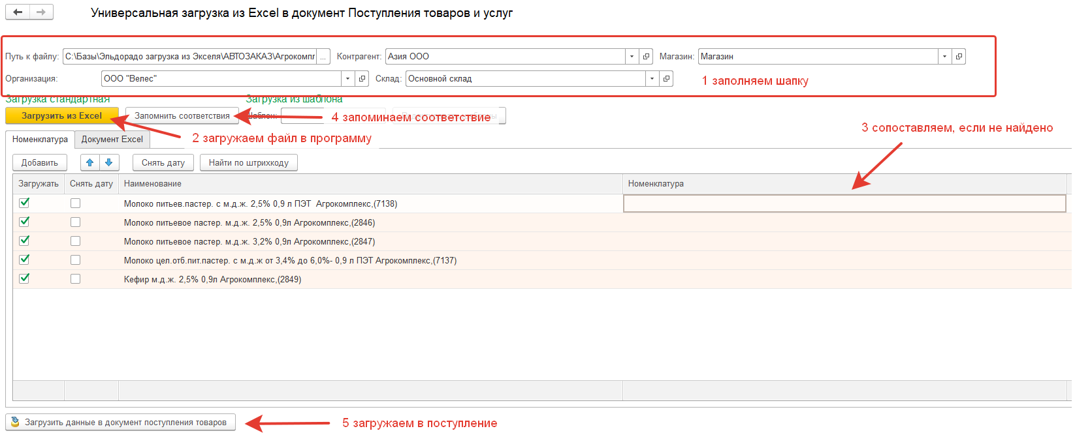The image size is (1075, 448).
Task: Open the Склад record via its open icon
Action: [666, 79]
